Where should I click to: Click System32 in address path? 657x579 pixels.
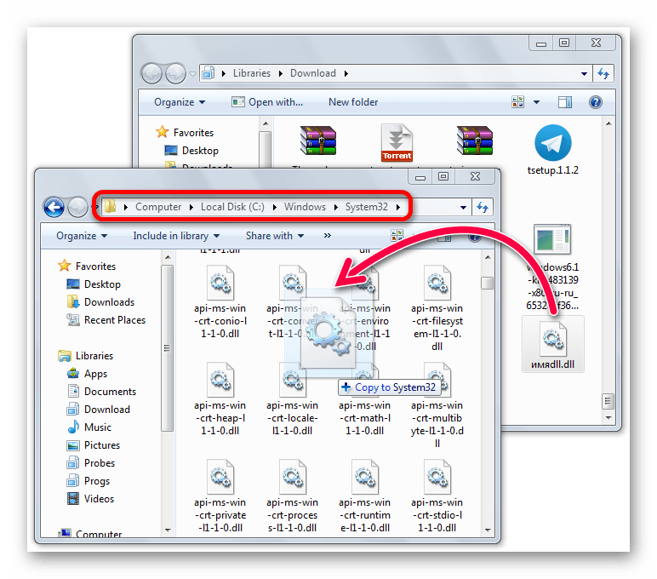(367, 207)
